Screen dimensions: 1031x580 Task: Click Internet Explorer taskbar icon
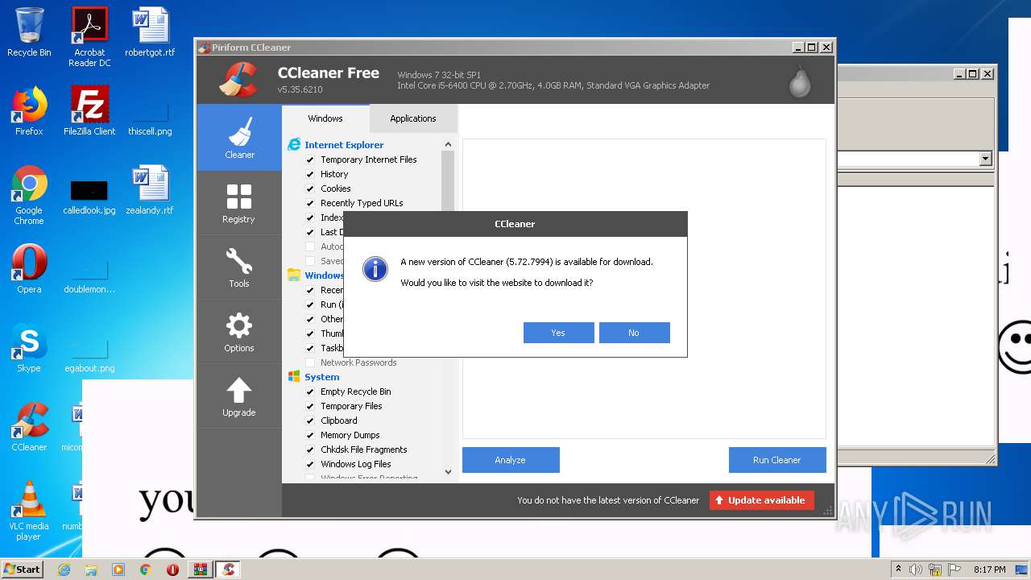pos(64,570)
